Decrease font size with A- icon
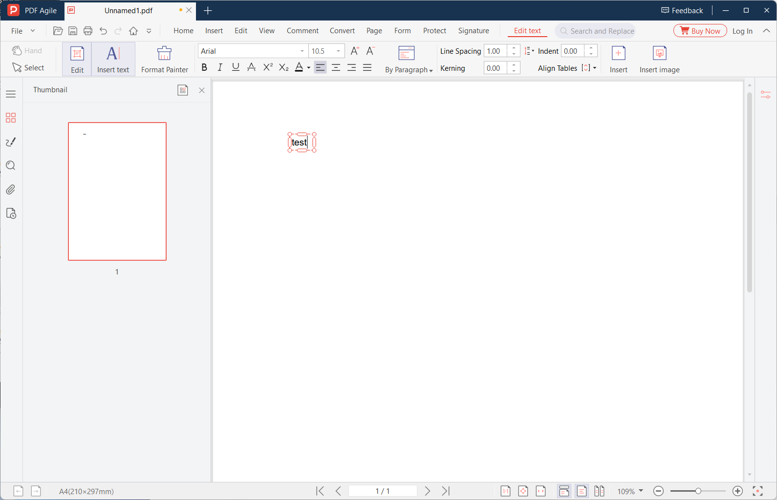 point(371,51)
